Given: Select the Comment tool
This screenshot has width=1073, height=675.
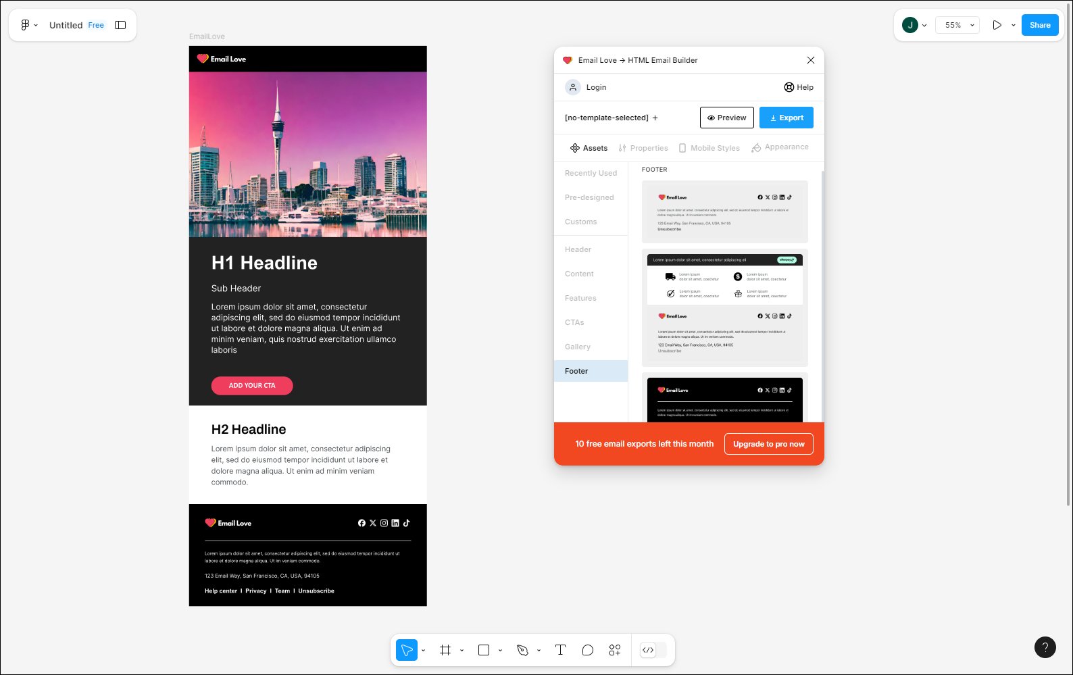Looking at the screenshot, I should coord(588,650).
